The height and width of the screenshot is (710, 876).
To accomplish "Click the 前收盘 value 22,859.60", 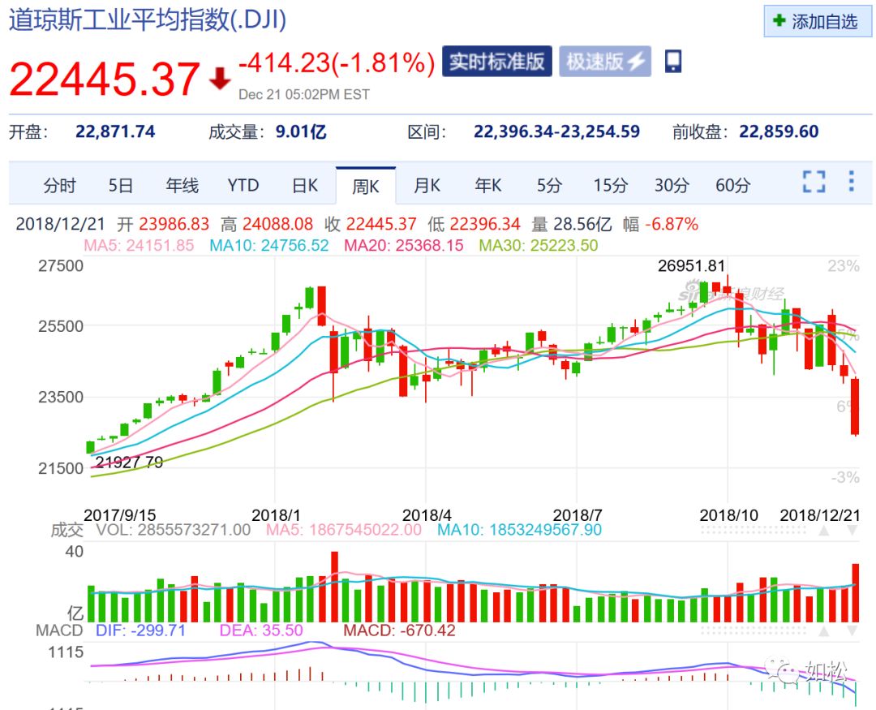I will pyautogui.click(x=779, y=132).
